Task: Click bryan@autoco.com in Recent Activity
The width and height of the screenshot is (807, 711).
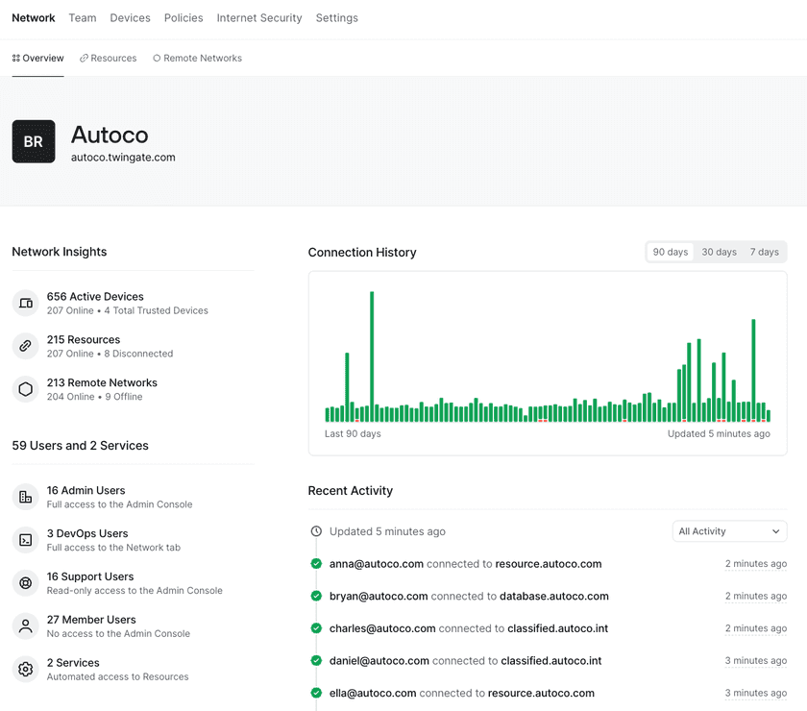Action: (x=379, y=597)
